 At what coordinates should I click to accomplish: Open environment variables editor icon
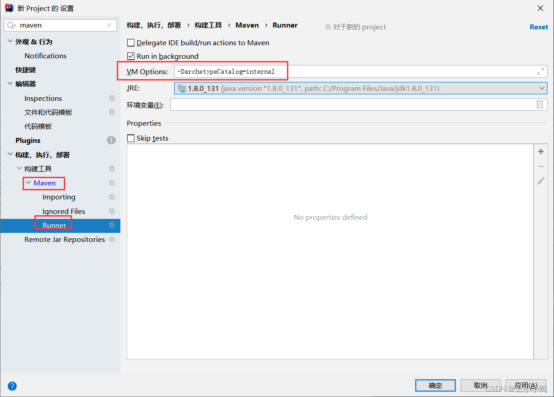[x=540, y=104]
